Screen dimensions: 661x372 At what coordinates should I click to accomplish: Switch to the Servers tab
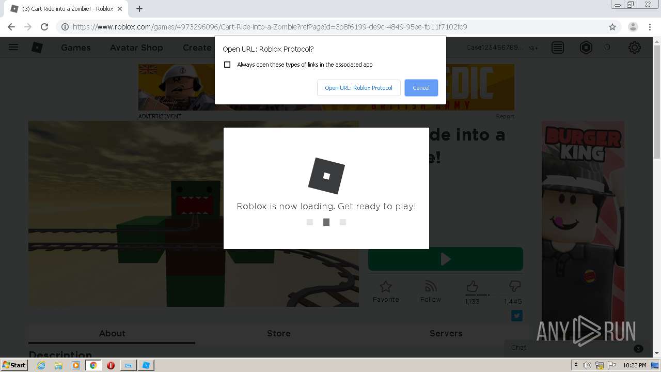point(446,333)
